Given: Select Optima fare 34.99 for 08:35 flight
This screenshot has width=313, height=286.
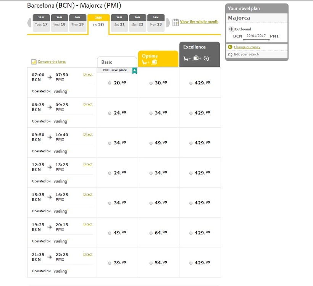Looking at the screenshot, I should (x=151, y=113).
